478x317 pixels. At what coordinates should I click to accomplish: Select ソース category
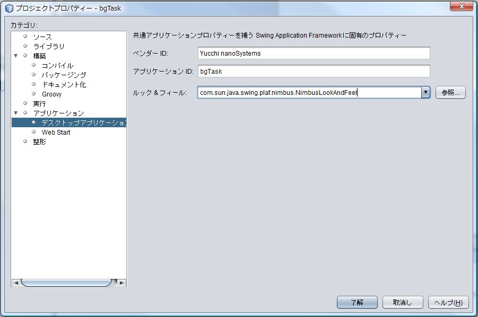(x=42, y=37)
